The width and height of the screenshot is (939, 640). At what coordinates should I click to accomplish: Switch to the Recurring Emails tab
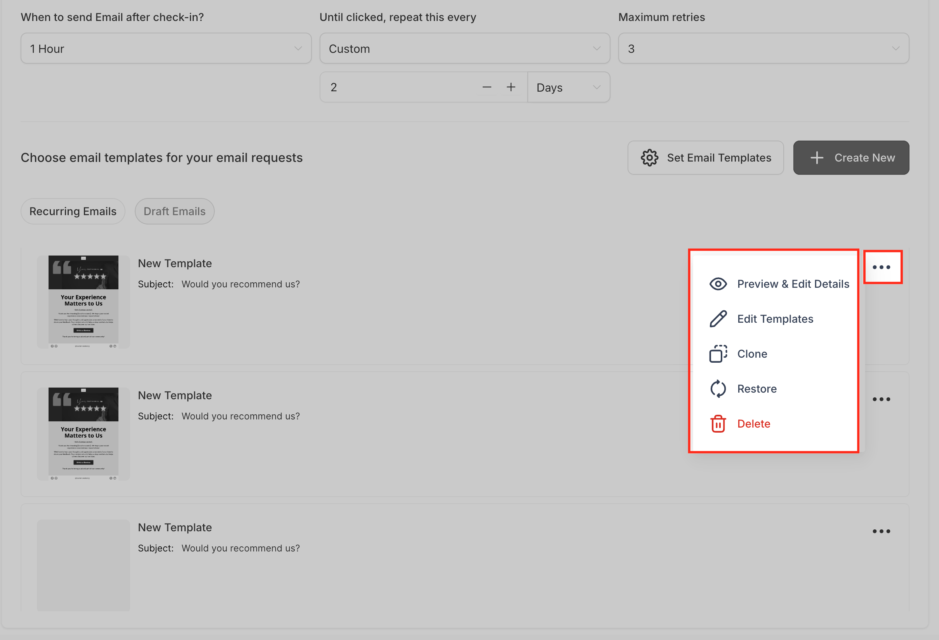point(73,211)
